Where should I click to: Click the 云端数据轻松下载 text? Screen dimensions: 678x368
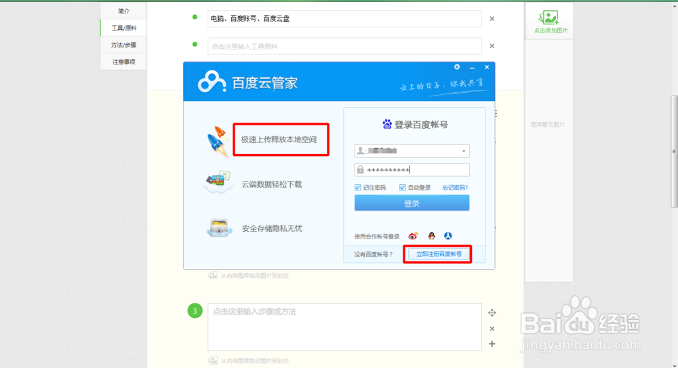click(x=272, y=184)
